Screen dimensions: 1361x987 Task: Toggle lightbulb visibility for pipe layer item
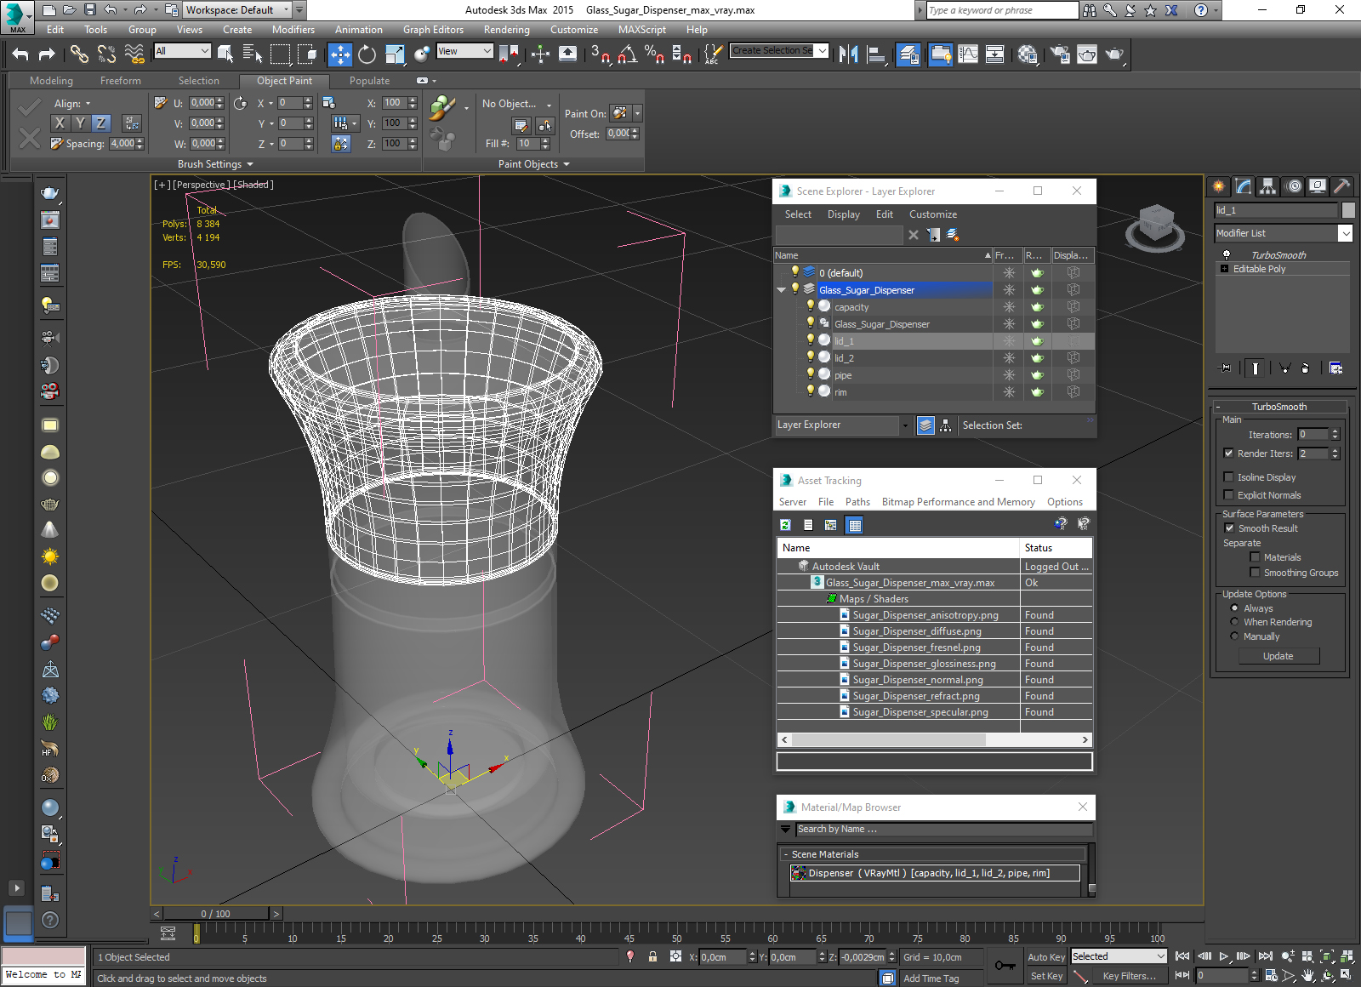pyautogui.click(x=811, y=374)
